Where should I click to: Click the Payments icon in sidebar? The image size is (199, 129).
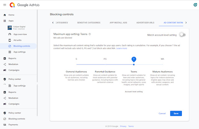(x=5, y=125)
